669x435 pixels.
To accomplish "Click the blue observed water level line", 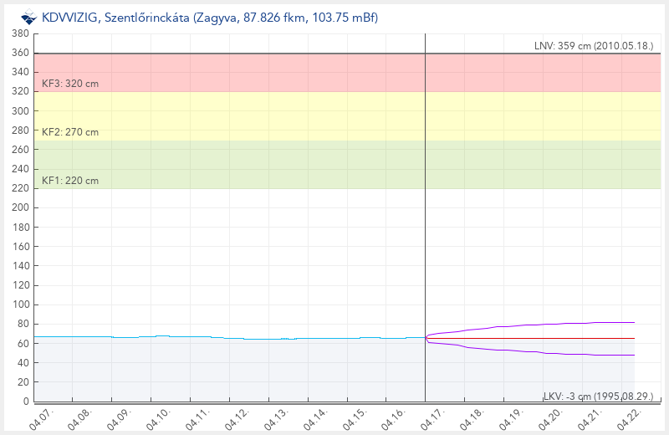I will pos(209,337).
